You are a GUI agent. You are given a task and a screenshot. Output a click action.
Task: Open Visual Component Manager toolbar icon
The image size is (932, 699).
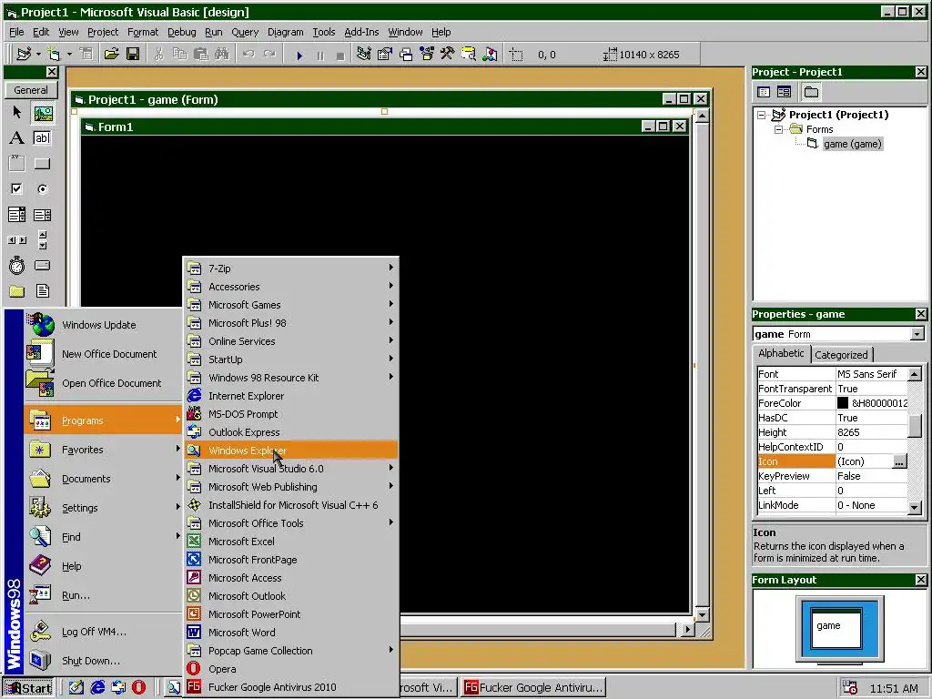(490, 55)
